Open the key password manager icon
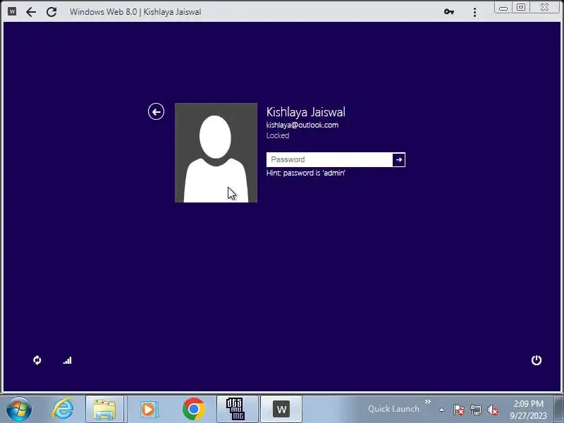Image resolution: width=564 pixels, height=423 pixels. pyautogui.click(x=448, y=12)
